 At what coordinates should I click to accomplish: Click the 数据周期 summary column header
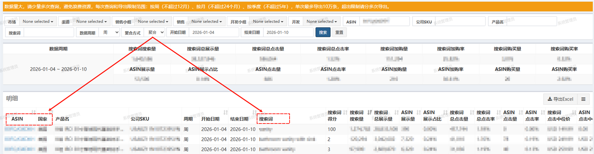(58, 49)
